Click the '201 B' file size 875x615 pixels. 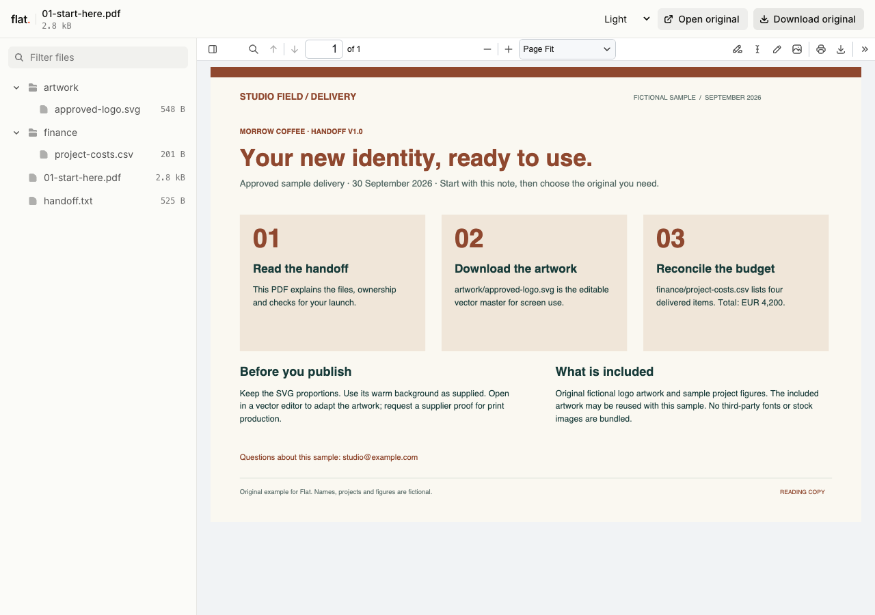pyautogui.click(x=173, y=154)
